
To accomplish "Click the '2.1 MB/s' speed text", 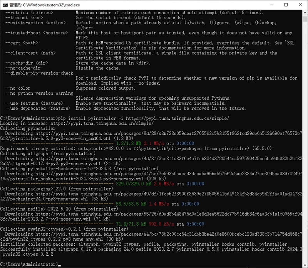I will pyautogui.click(x=154, y=143).
